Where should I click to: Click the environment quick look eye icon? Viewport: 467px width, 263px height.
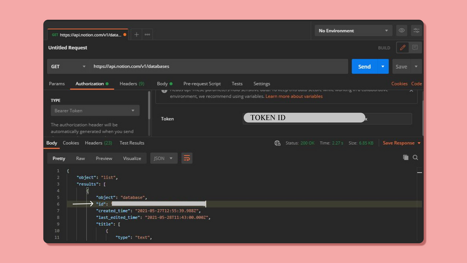point(402,31)
